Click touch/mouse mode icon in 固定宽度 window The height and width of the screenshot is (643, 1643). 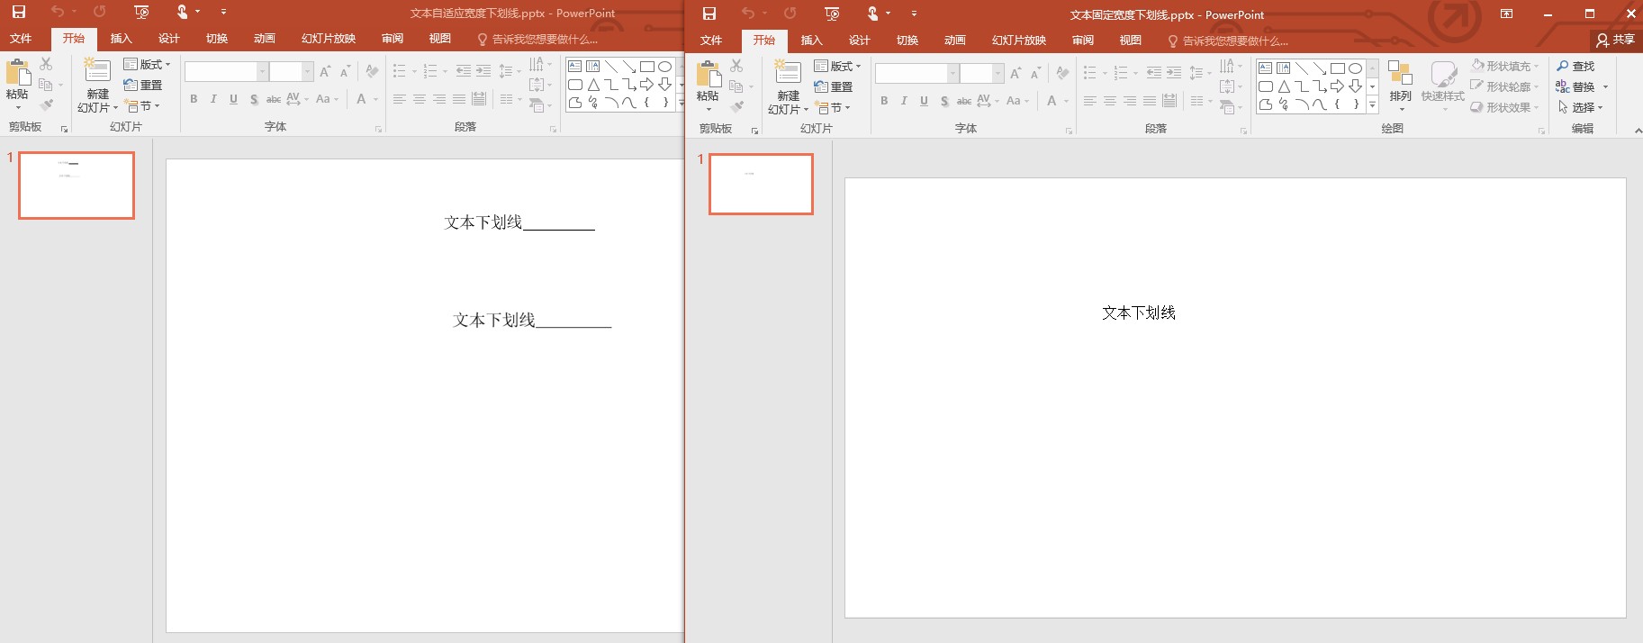(872, 14)
